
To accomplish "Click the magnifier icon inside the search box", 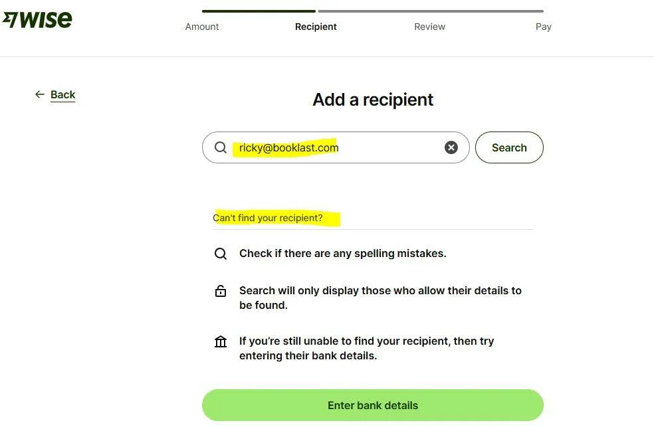I will (x=221, y=147).
